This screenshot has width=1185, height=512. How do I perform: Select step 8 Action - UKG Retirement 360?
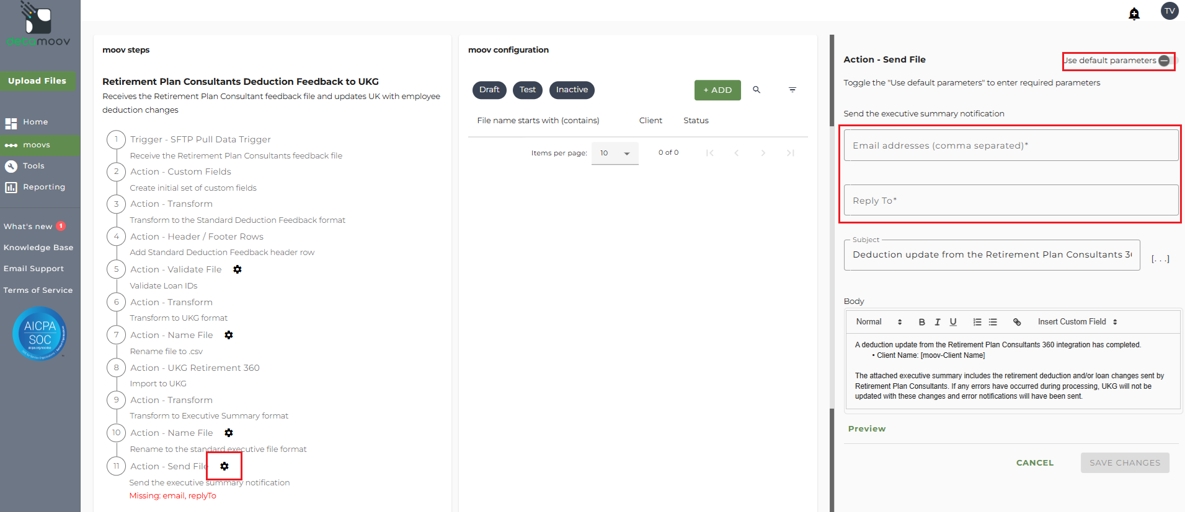coord(195,368)
